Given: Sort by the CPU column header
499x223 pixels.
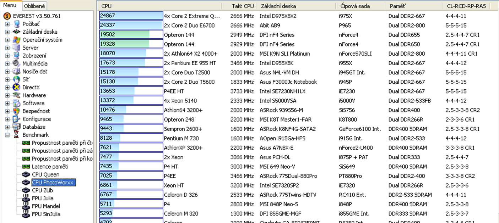Looking at the screenshot, I should [x=160, y=6].
